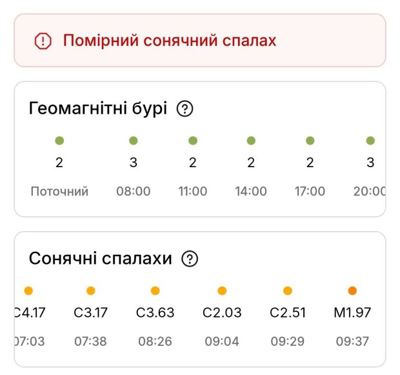Click the orange dot above M1.97
Image resolution: width=400 pixels, height=375 pixels.
pos(352,291)
